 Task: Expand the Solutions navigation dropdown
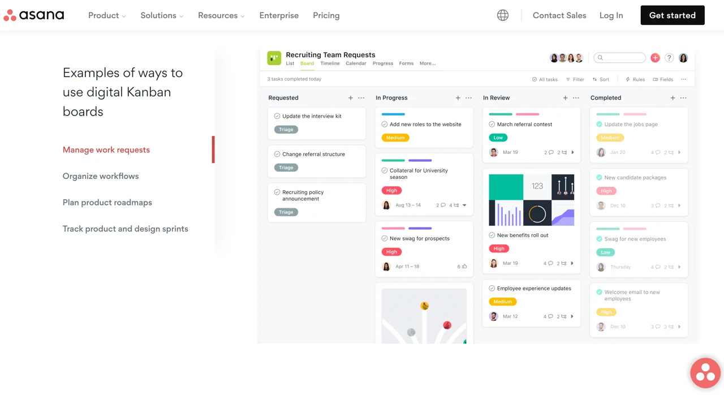162,15
